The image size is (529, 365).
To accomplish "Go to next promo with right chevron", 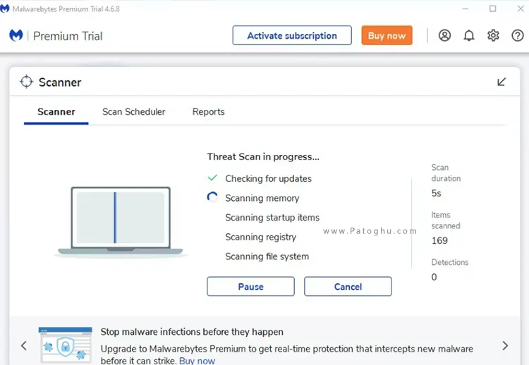I will (x=505, y=345).
